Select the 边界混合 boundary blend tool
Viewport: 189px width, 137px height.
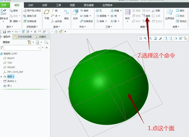pos(170,14)
